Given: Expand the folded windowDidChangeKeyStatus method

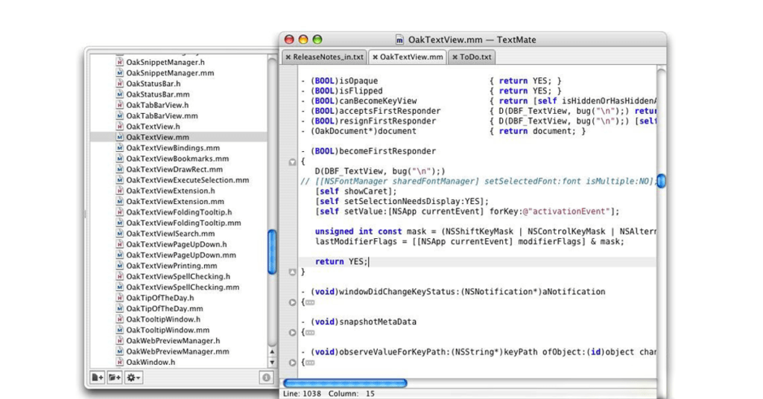Looking at the screenshot, I should [x=292, y=302].
